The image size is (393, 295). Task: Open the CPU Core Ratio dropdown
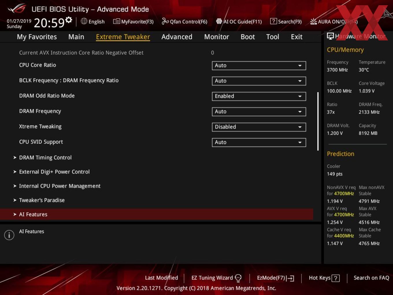click(x=259, y=65)
